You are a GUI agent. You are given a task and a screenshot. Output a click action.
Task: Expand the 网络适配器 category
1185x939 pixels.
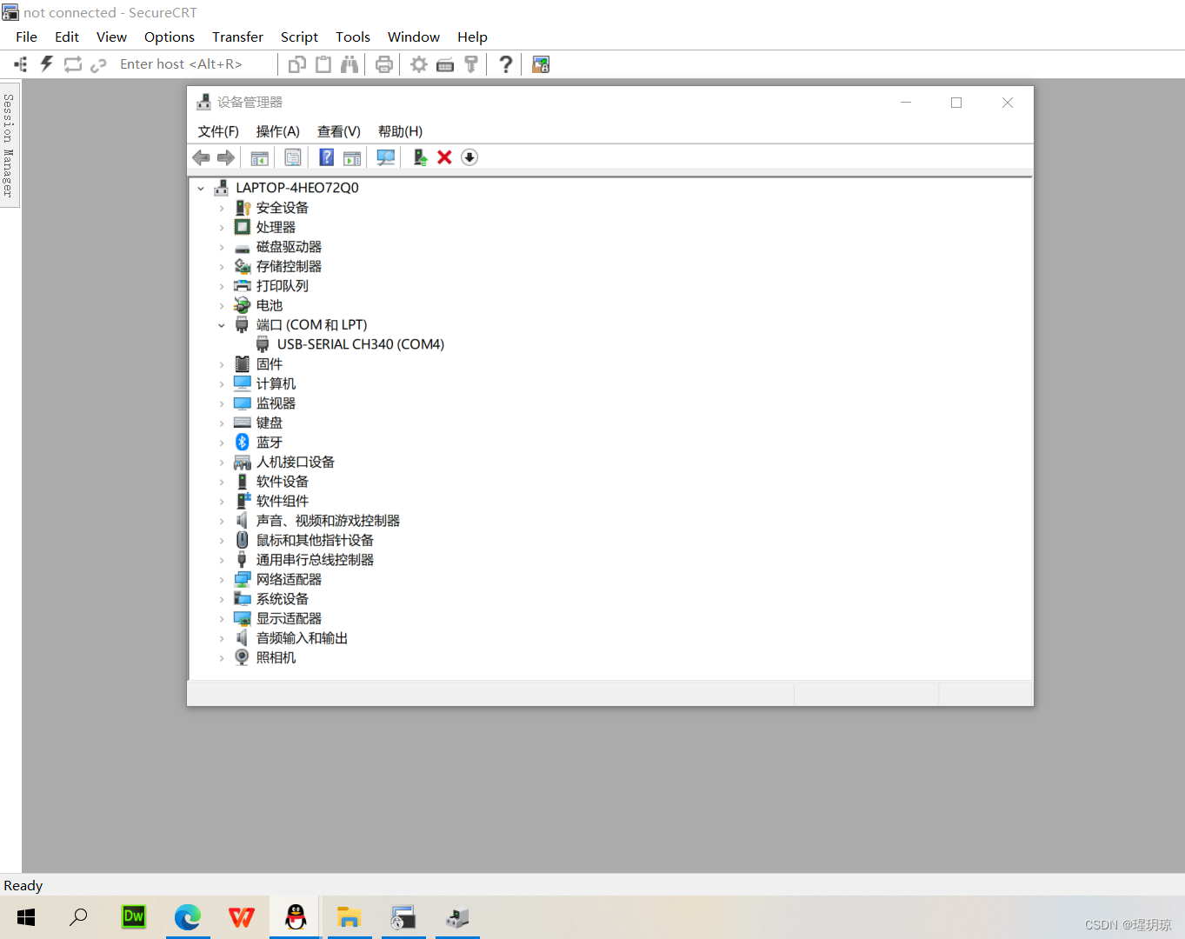tap(222, 580)
